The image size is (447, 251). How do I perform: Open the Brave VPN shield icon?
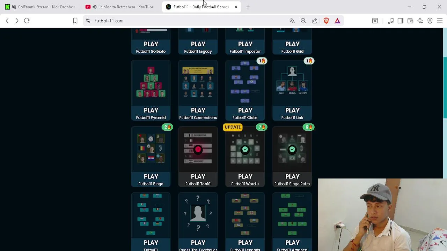click(x=430, y=21)
